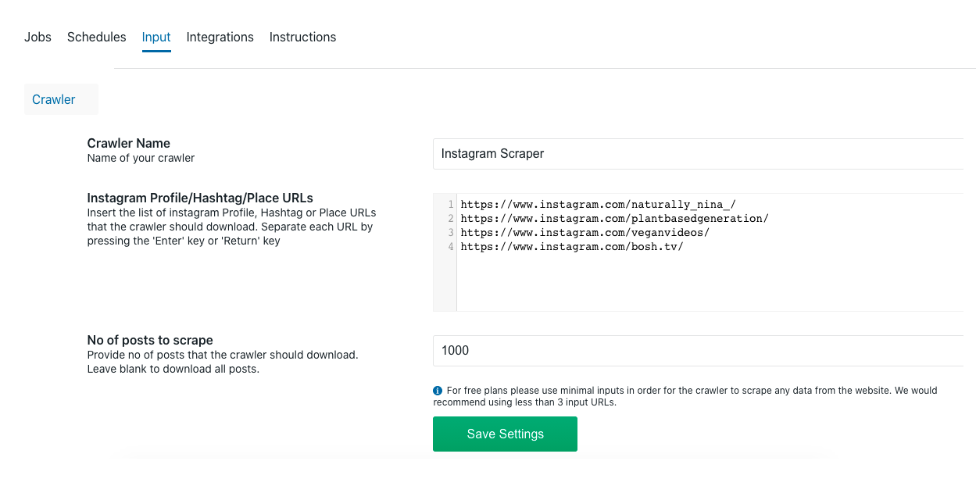The image size is (976, 493).
Task: Click the blue info icon beside the free plans note
Action: click(x=438, y=391)
